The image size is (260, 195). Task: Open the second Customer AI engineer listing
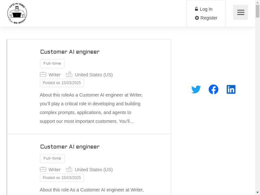70,147
